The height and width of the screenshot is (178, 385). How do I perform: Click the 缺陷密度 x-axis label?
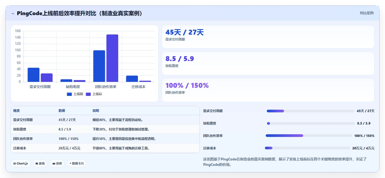click(x=73, y=87)
